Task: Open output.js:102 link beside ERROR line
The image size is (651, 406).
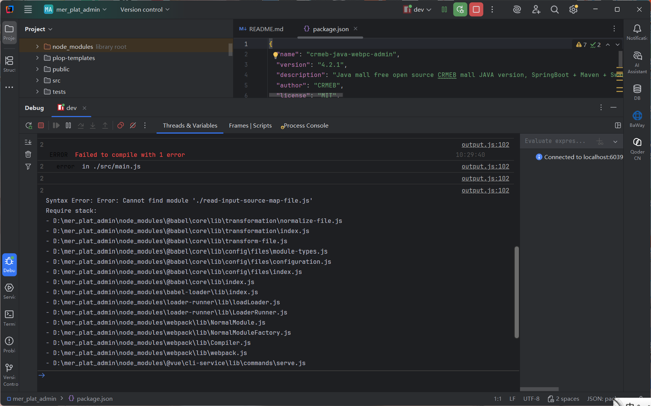Action: point(485,144)
